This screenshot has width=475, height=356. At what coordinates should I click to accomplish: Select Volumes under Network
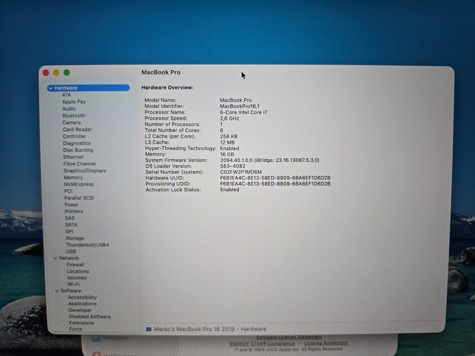[77, 277]
